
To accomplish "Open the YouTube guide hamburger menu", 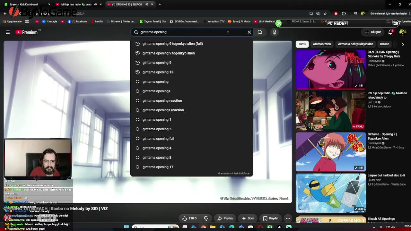I will [x=8, y=32].
